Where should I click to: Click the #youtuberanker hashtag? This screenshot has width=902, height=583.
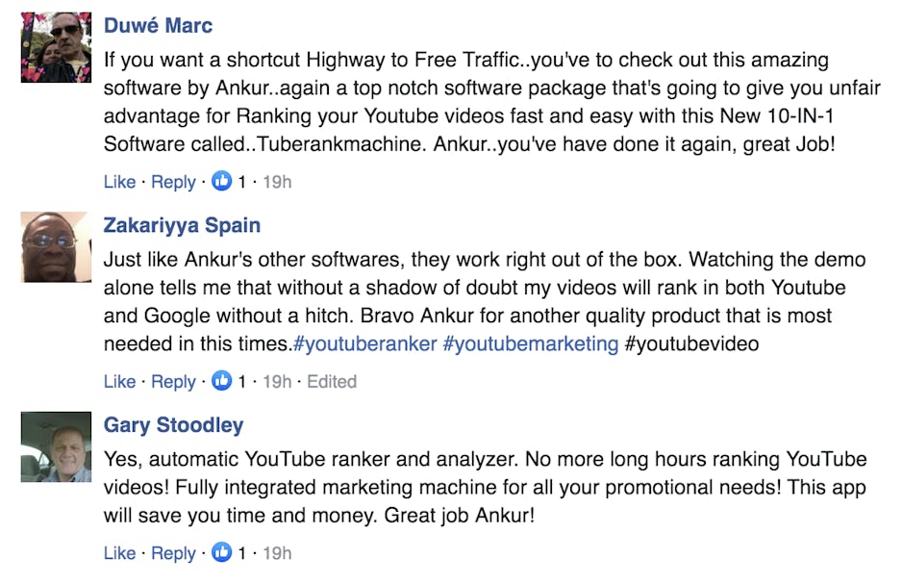click(364, 343)
